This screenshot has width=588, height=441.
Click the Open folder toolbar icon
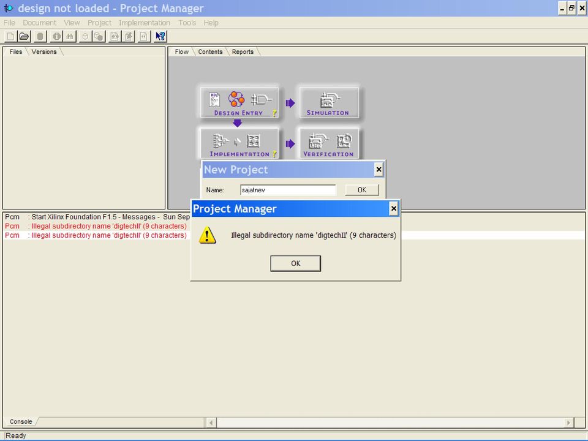tap(24, 36)
